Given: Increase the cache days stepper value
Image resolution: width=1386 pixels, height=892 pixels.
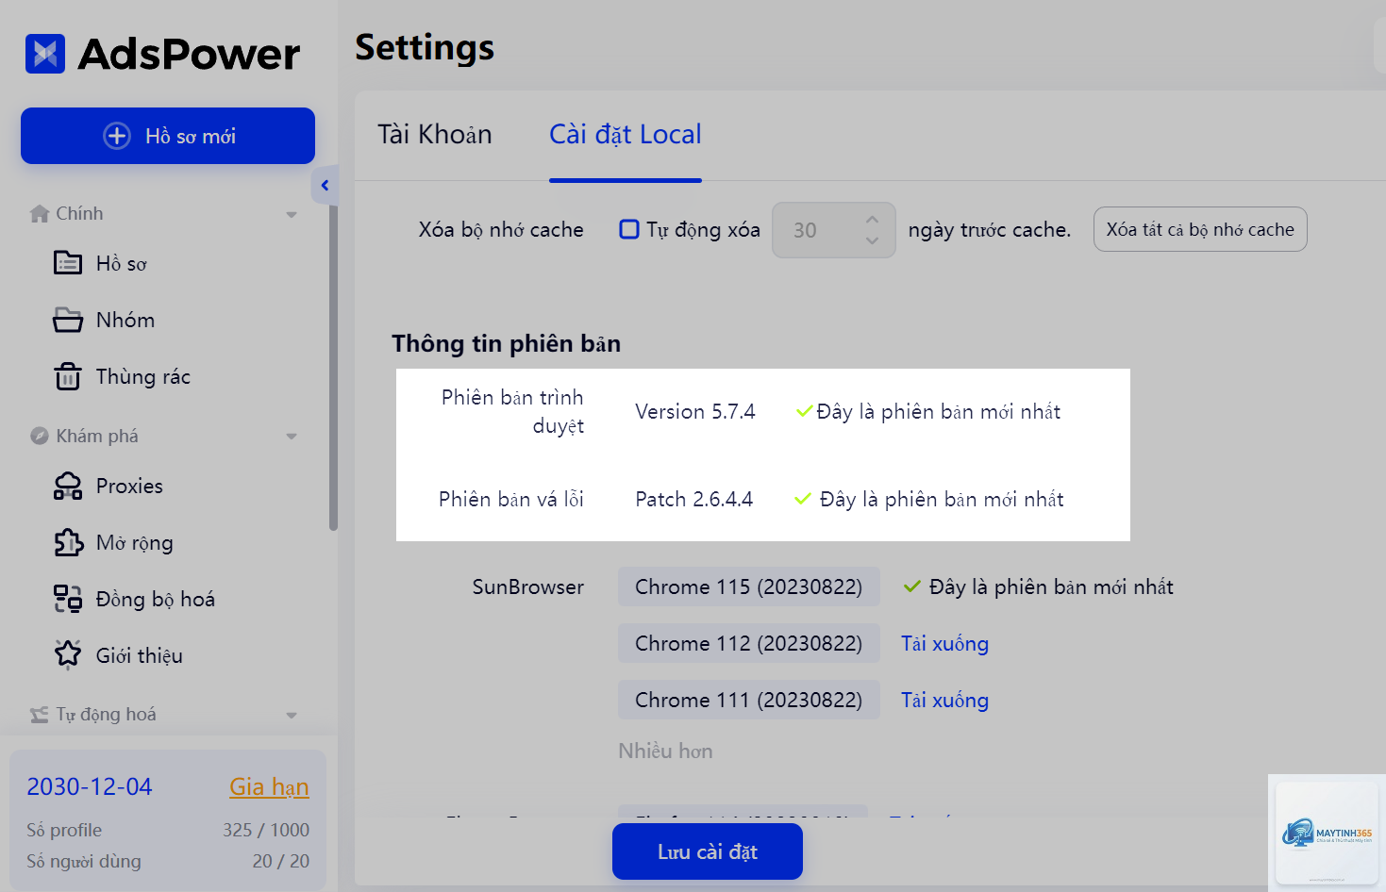Looking at the screenshot, I should 872,220.
